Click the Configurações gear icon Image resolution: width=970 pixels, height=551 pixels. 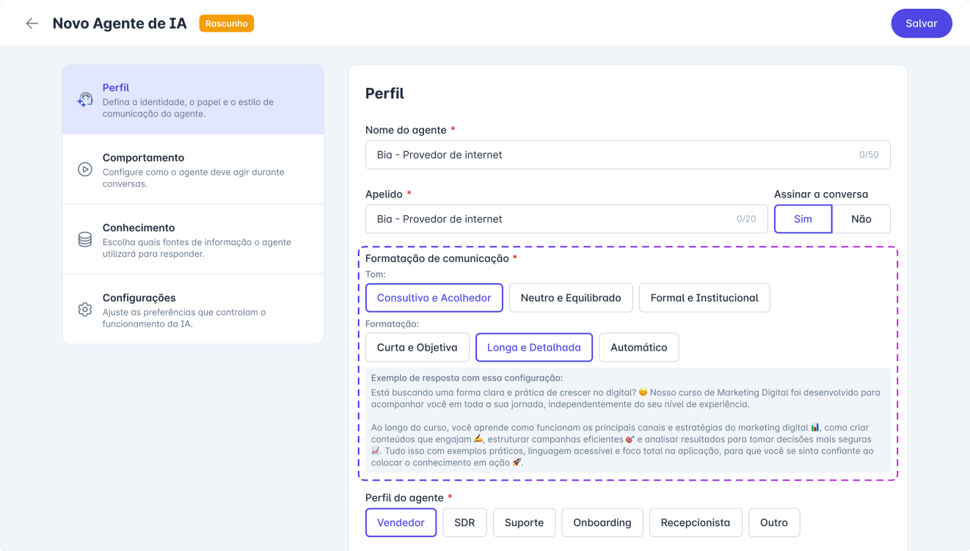pyautogui.click(x=84, y=309)
